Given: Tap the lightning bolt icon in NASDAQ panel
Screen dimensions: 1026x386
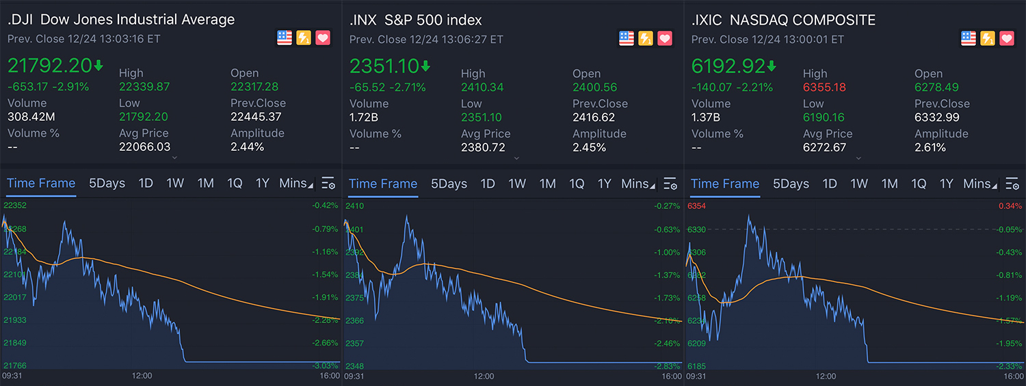Looking at the screenshot, I should point(988,38).
